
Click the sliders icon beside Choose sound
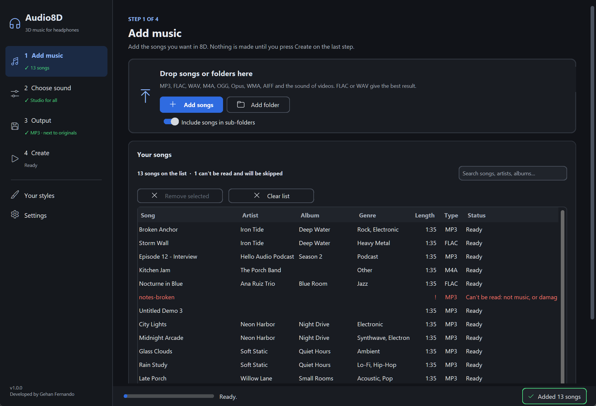click(15, 94)
